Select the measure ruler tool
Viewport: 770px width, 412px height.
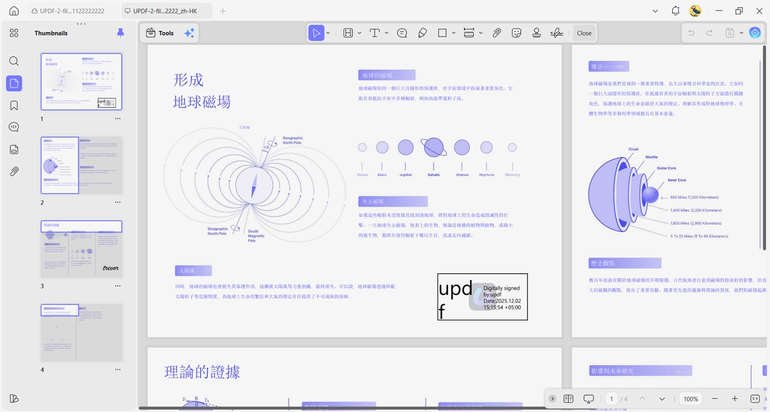point(469,33)
